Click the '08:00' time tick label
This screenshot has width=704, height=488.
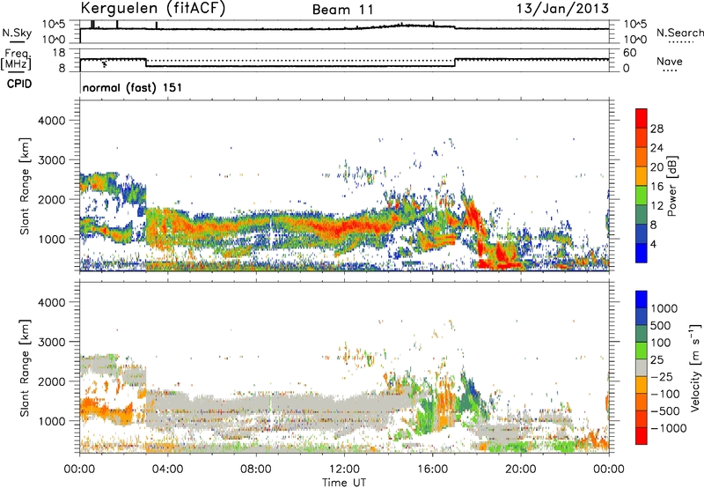point(256,470)
